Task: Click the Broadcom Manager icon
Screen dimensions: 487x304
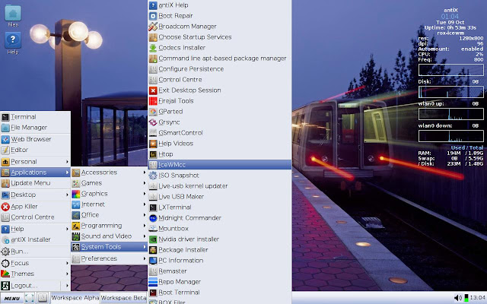Action: [x=153, y=27]
